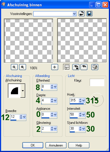Image resolution: width=110 pixels, height=152 pixels.
Task: Click the Annuleren button
Action: [56, 145]
